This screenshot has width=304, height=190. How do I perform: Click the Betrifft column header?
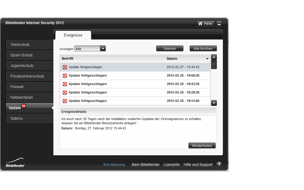68,59
